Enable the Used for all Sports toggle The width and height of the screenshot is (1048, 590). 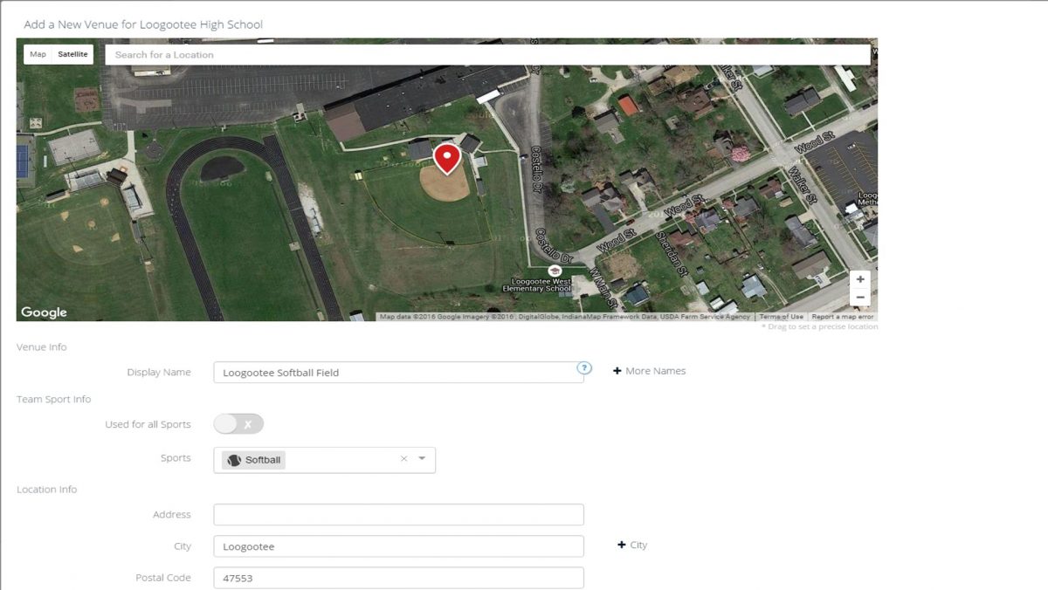click(238, 422)
